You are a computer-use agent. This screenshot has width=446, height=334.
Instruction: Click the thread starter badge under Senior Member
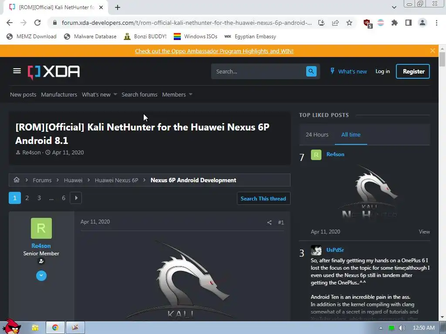[41, 261]
